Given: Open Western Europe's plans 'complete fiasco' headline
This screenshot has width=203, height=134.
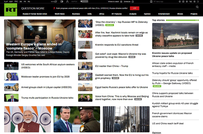Looking at the screenshot, I should tap(33, 46).
